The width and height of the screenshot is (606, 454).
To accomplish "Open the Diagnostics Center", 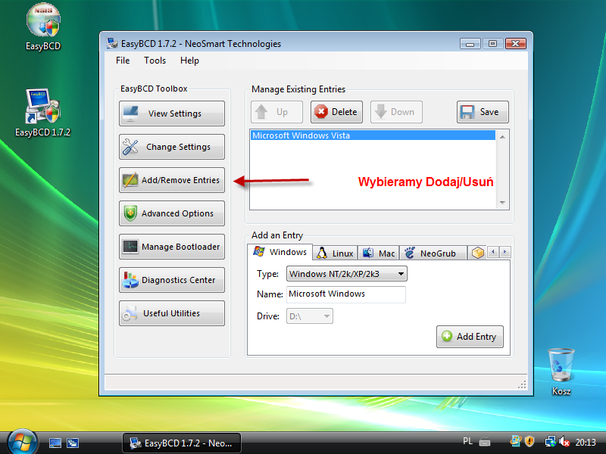I will click(x=172, y=280).
